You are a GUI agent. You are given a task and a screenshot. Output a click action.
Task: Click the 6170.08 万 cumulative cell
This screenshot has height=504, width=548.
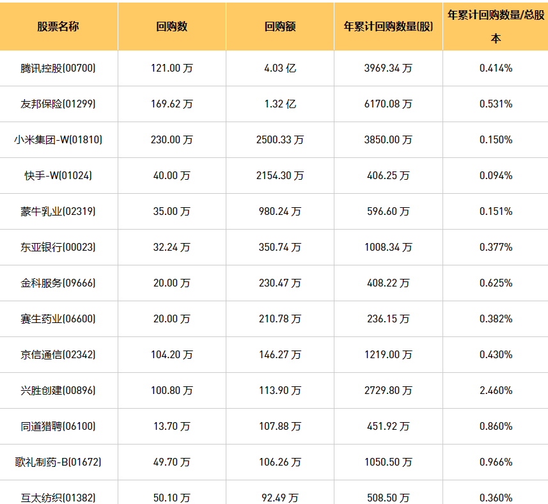(388, 104)
